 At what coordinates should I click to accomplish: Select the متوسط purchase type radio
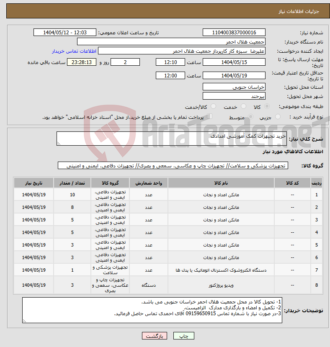tap(251, 117)
